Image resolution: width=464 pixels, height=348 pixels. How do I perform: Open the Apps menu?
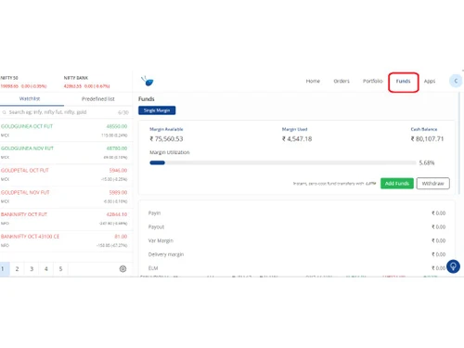click(x=430, y=81)
